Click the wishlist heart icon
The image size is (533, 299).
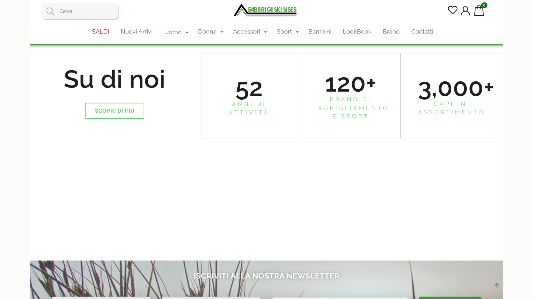452,10
